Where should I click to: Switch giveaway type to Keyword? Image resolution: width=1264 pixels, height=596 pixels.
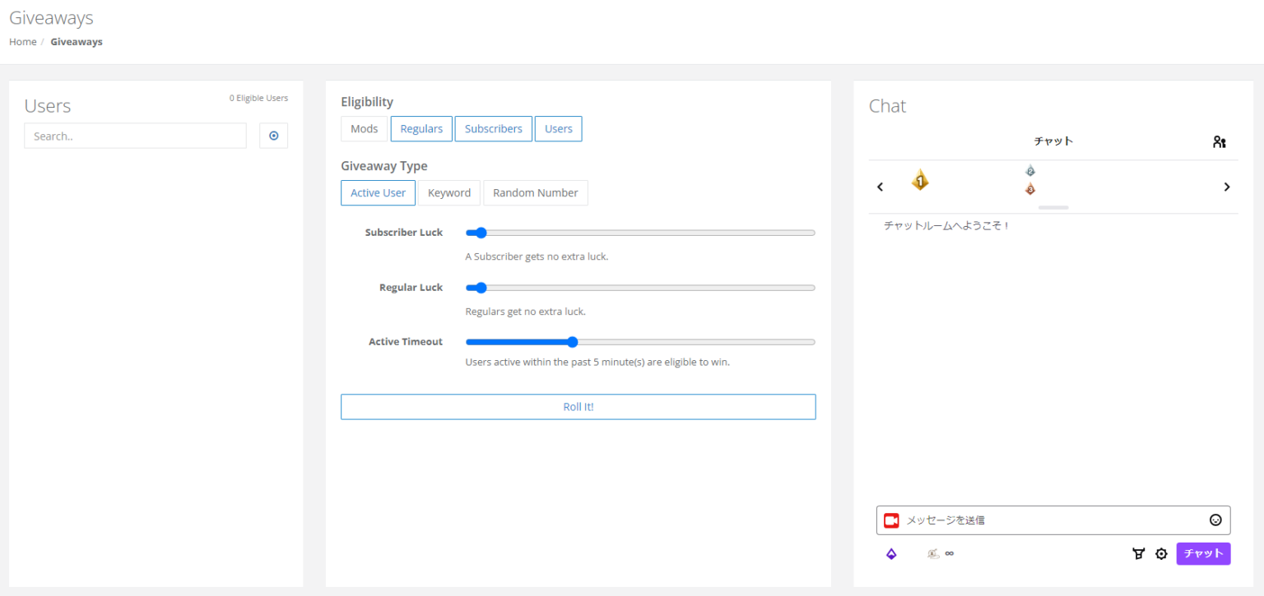pyautogui.click(x=448, y=192)
